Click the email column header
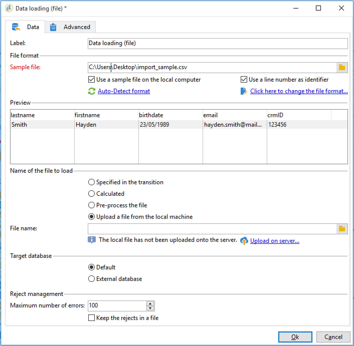The height and width of the screenshot is (346, 354). pyautogui.click(x=235, y=115)
